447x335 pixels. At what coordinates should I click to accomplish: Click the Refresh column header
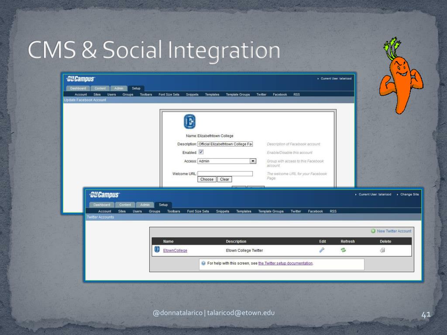[348, 241]
